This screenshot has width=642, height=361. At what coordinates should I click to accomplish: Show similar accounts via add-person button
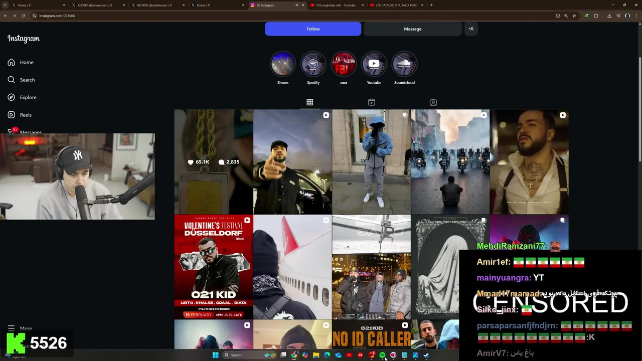(x=471, y=29)
